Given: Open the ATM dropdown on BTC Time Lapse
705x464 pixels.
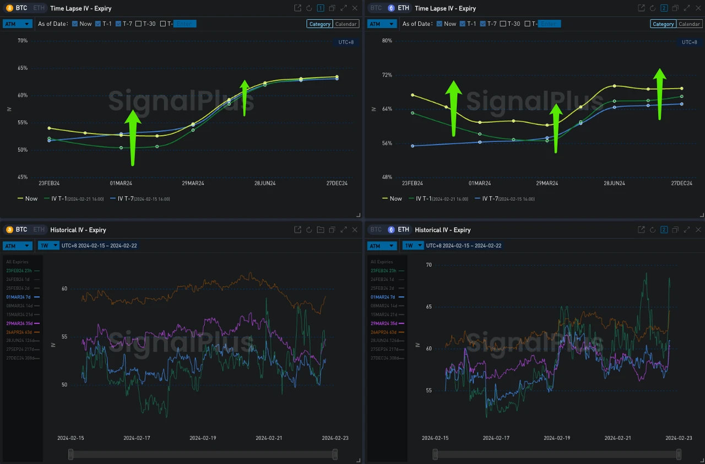Looking at the screenshot, I should coord(17,24).
